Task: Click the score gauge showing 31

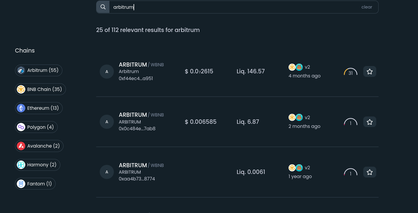Action: click(x=350, y=72)
